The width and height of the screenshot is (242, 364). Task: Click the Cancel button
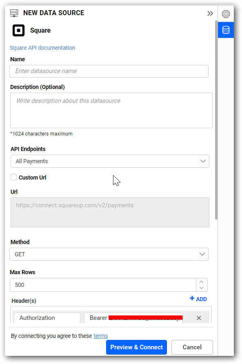[x=192, y=347]
